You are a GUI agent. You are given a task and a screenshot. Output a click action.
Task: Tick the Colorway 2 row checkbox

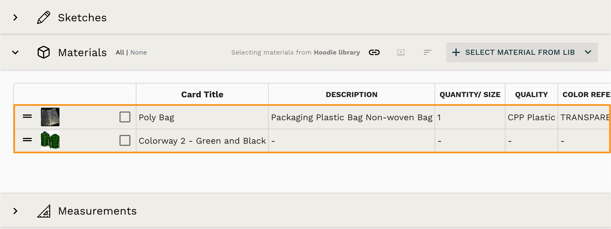pyautogui.click(x=125, y=140)
